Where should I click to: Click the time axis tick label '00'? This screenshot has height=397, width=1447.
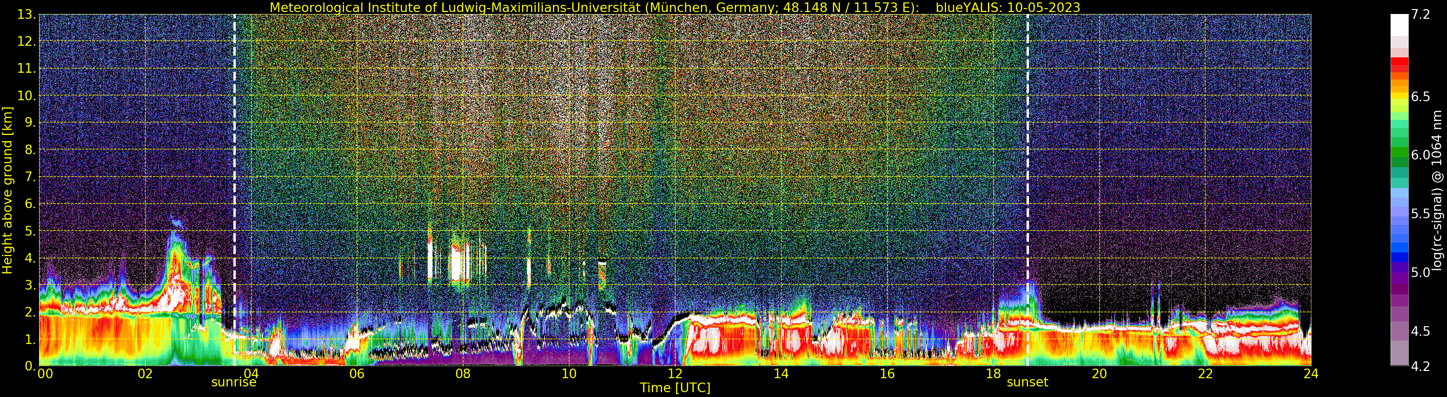(x=44, y=374)
